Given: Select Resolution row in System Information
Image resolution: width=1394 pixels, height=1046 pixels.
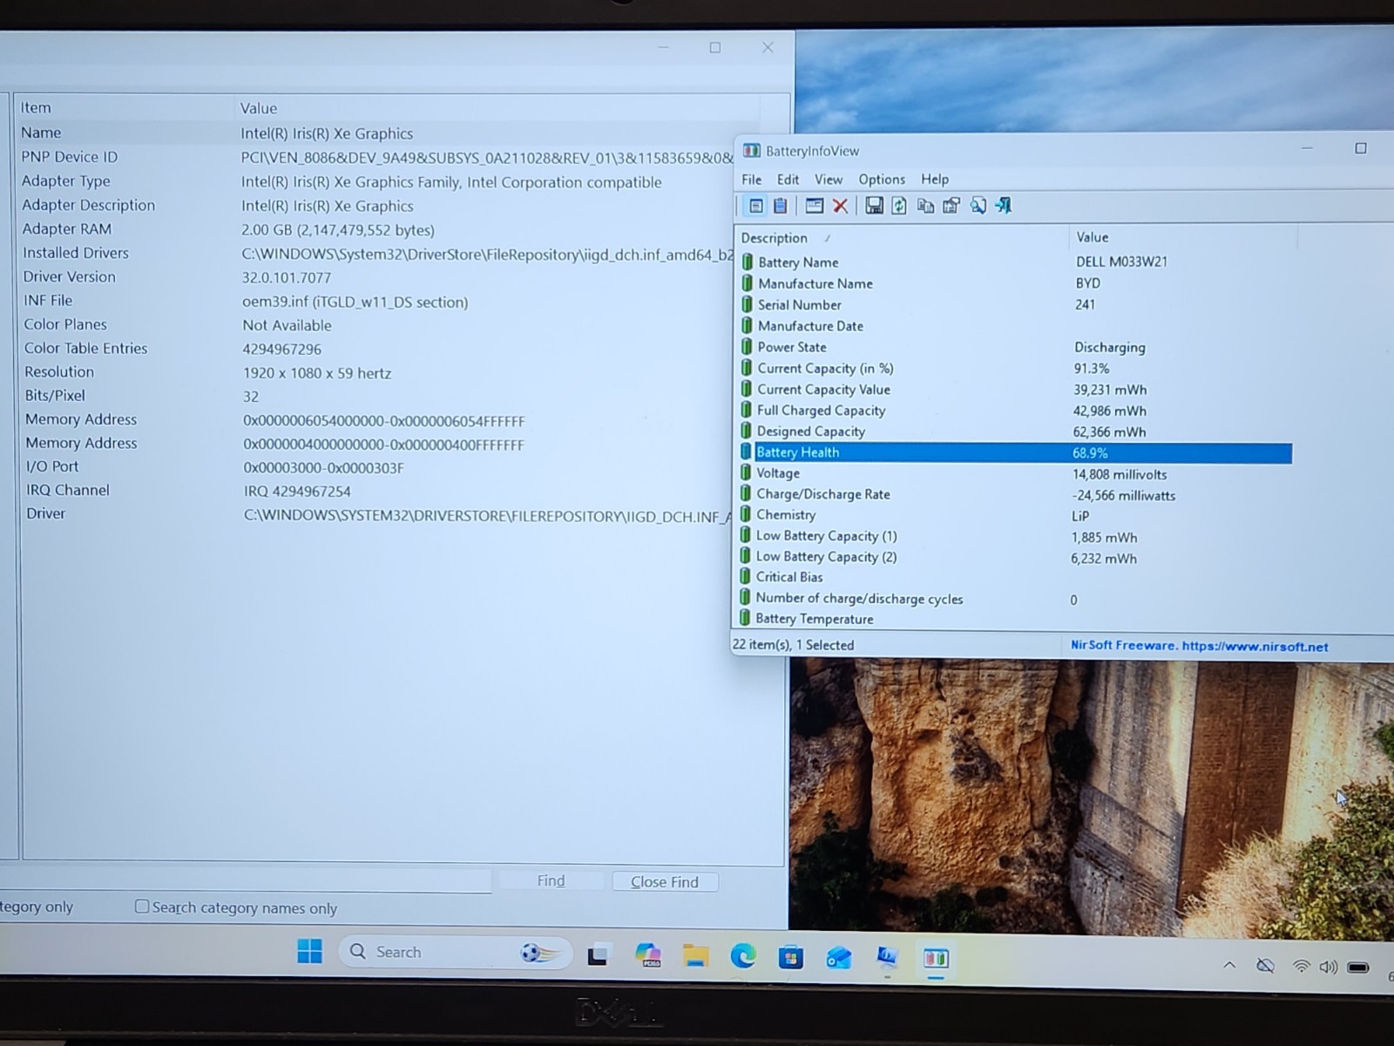Looking at the screenshot, I should (377, 372).
